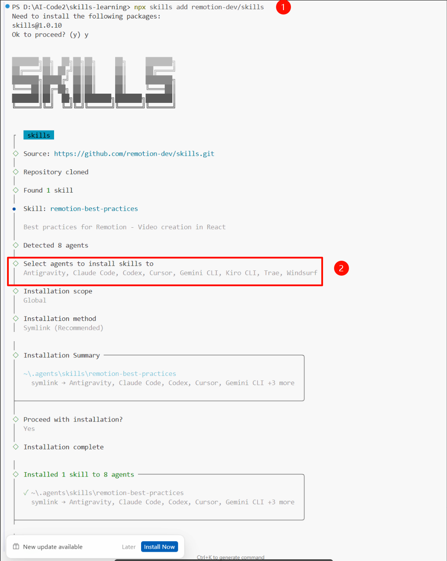
Task: Click the 'Found 1 skill' line
Action: click(x=48, y=190)
